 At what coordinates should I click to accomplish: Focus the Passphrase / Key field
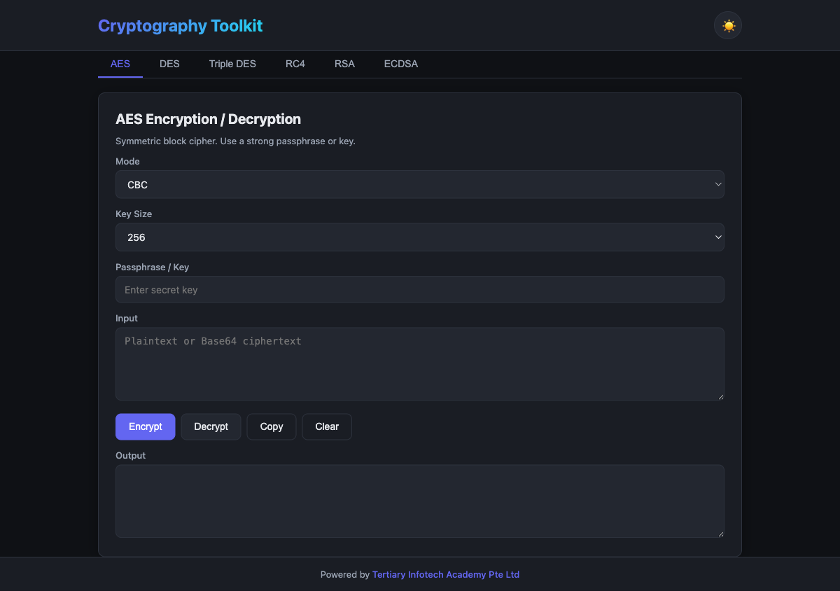[420, 290]
